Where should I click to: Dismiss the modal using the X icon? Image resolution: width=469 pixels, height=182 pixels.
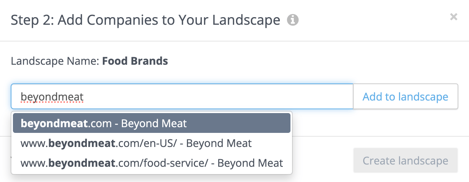click(453, 17)
